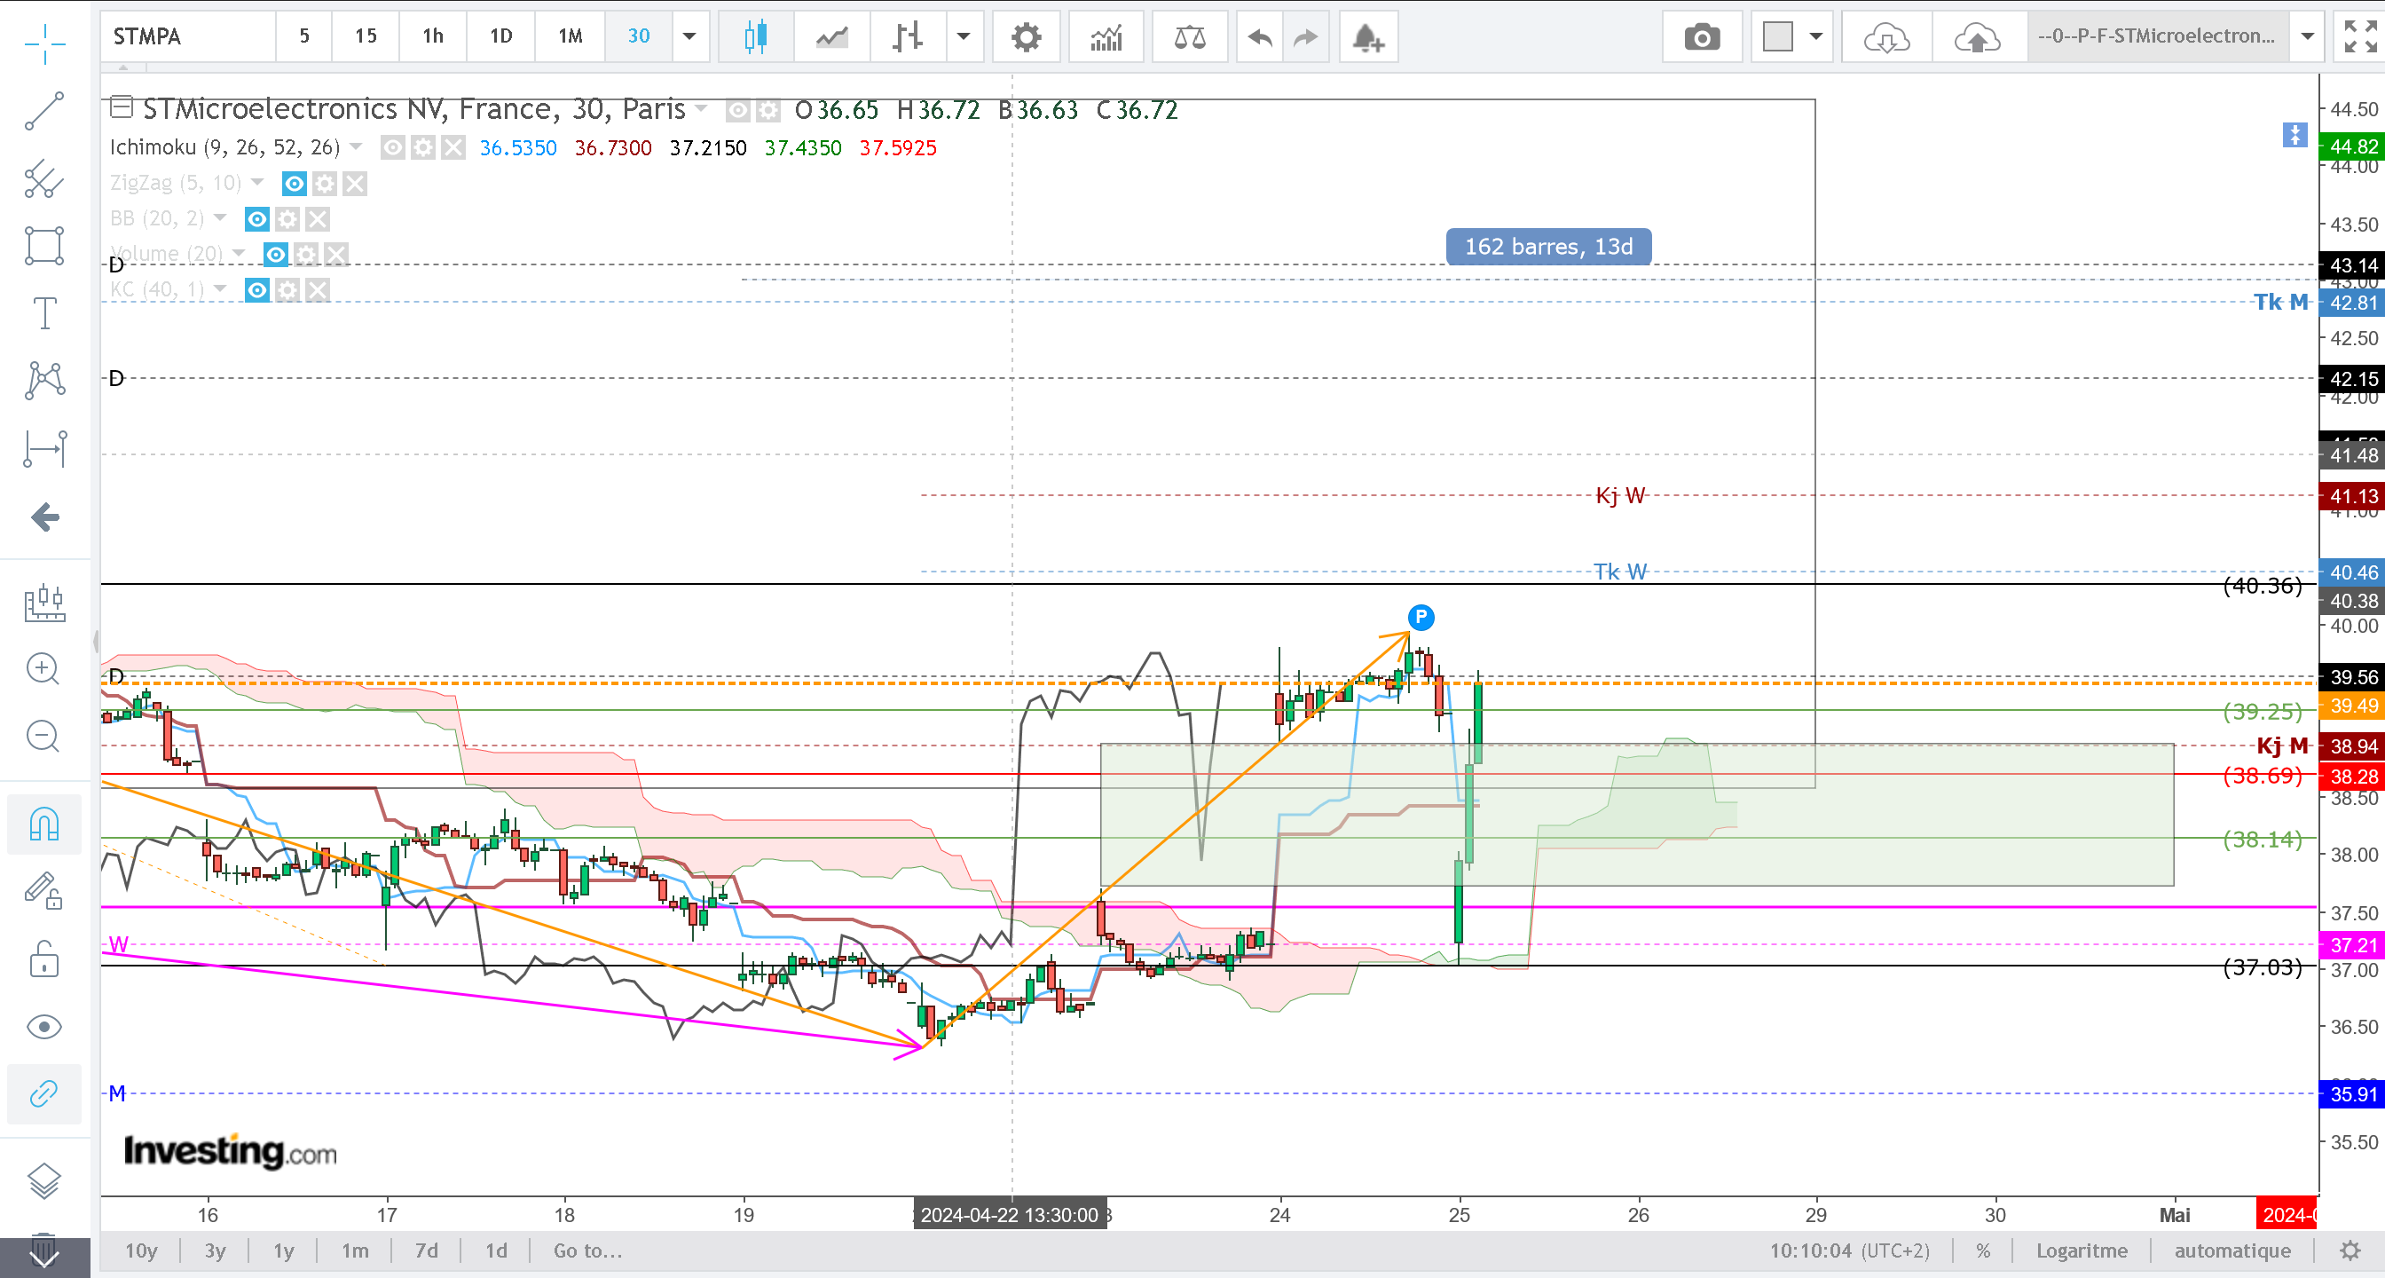Viewport: 2385px width, 1278px height.
Task: Toggle automatique scale
Action: tap(2233, 1251)
